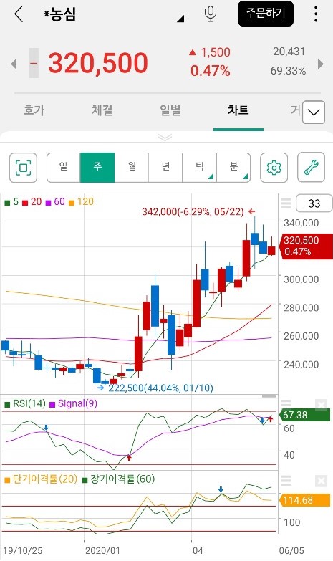
Task: Open the three-dot overflow menu
Action: (x=316, y=14)
